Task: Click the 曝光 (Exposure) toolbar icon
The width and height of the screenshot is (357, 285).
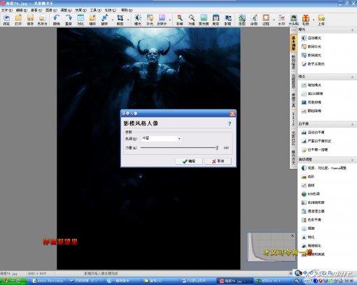Action: click(138, 20)
